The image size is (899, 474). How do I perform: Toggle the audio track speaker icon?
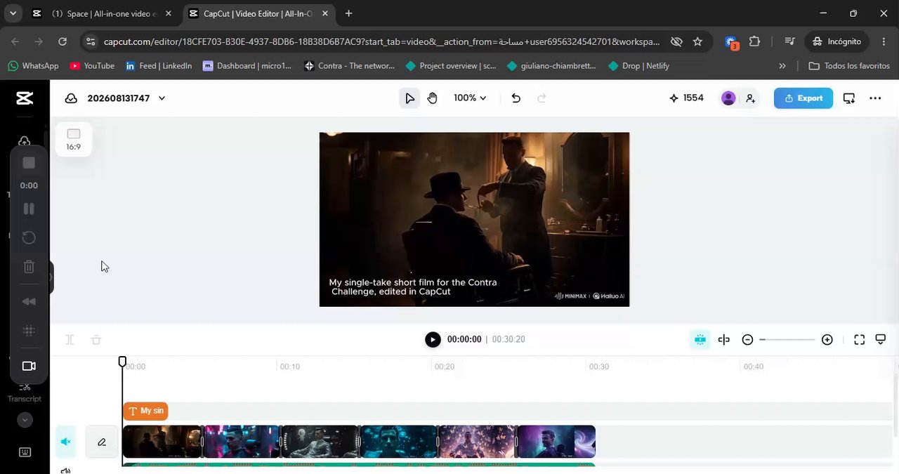[65, 470]
